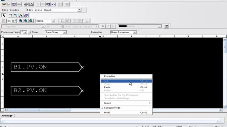Click the Copy toolbar icon
This screenshot has height=127, width=227.
pyautogui.click(x=43, y=4)
